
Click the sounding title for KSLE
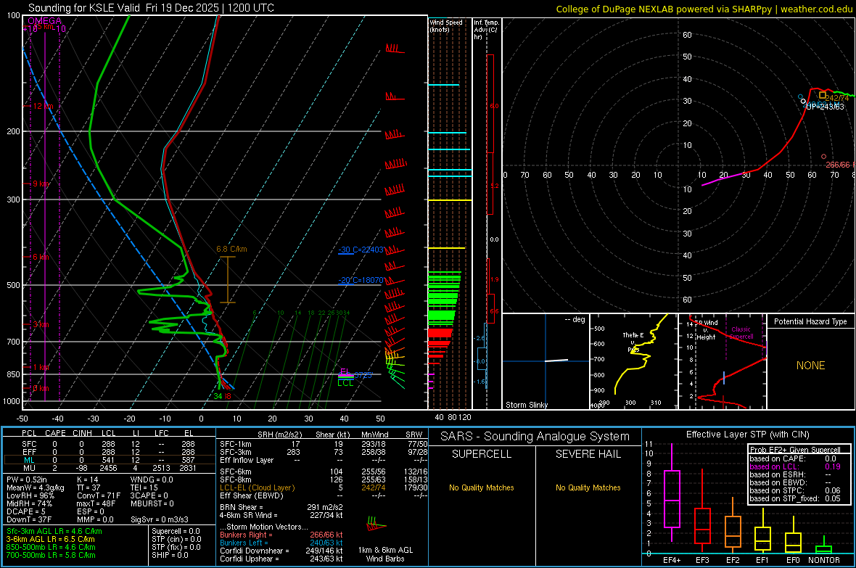click(151, 8)
